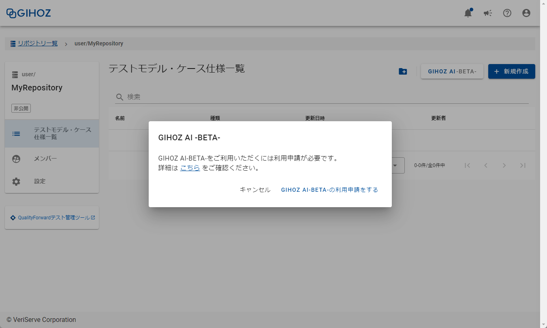The width and height of the screenshot is (547, 328).
Task: Click © VeriServe Corporation footer text
Action: (x=41, y=319)
